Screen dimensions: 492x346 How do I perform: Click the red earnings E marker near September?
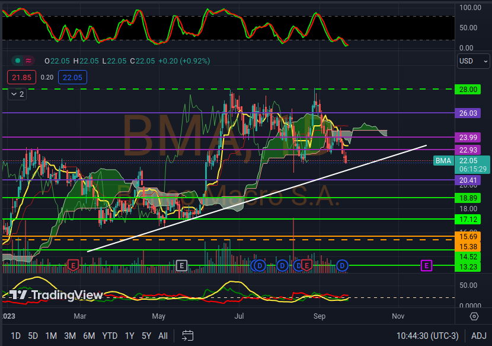pos(306,265)
